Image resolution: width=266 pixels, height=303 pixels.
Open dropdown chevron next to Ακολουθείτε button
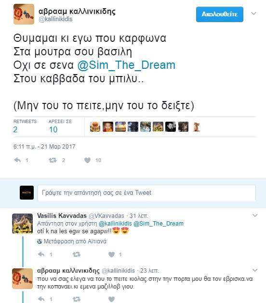pos(253,13)
